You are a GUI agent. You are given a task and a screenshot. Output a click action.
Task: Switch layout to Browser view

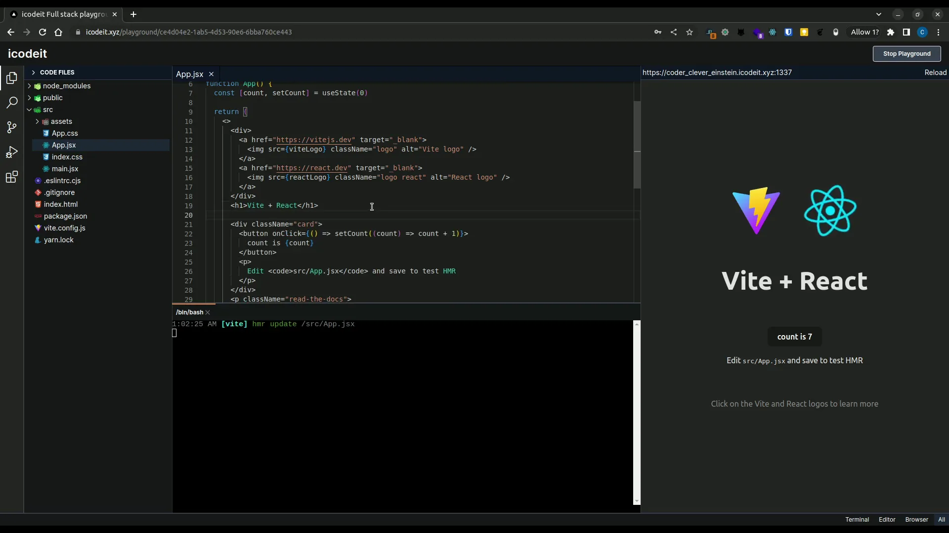click(916, 520)
